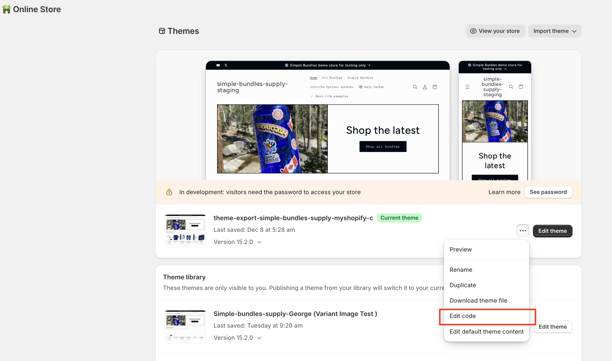Select Edit code from the menu
The height and width of the screenshot is (361, 612).
[x=463, y=316]
